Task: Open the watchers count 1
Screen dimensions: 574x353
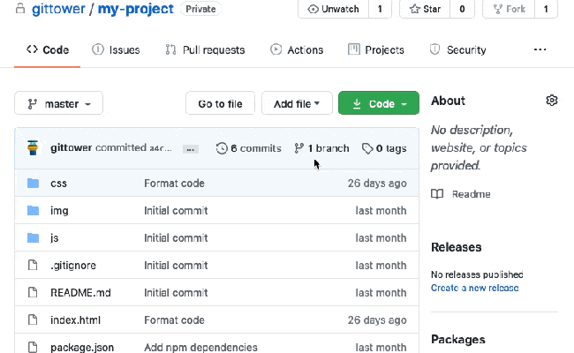Action: tap(380, 9)
